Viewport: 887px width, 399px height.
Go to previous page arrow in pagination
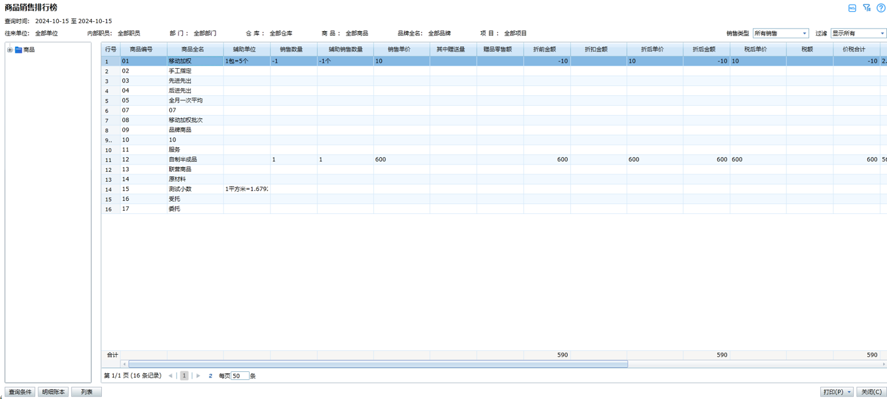[x=171, y=376]
